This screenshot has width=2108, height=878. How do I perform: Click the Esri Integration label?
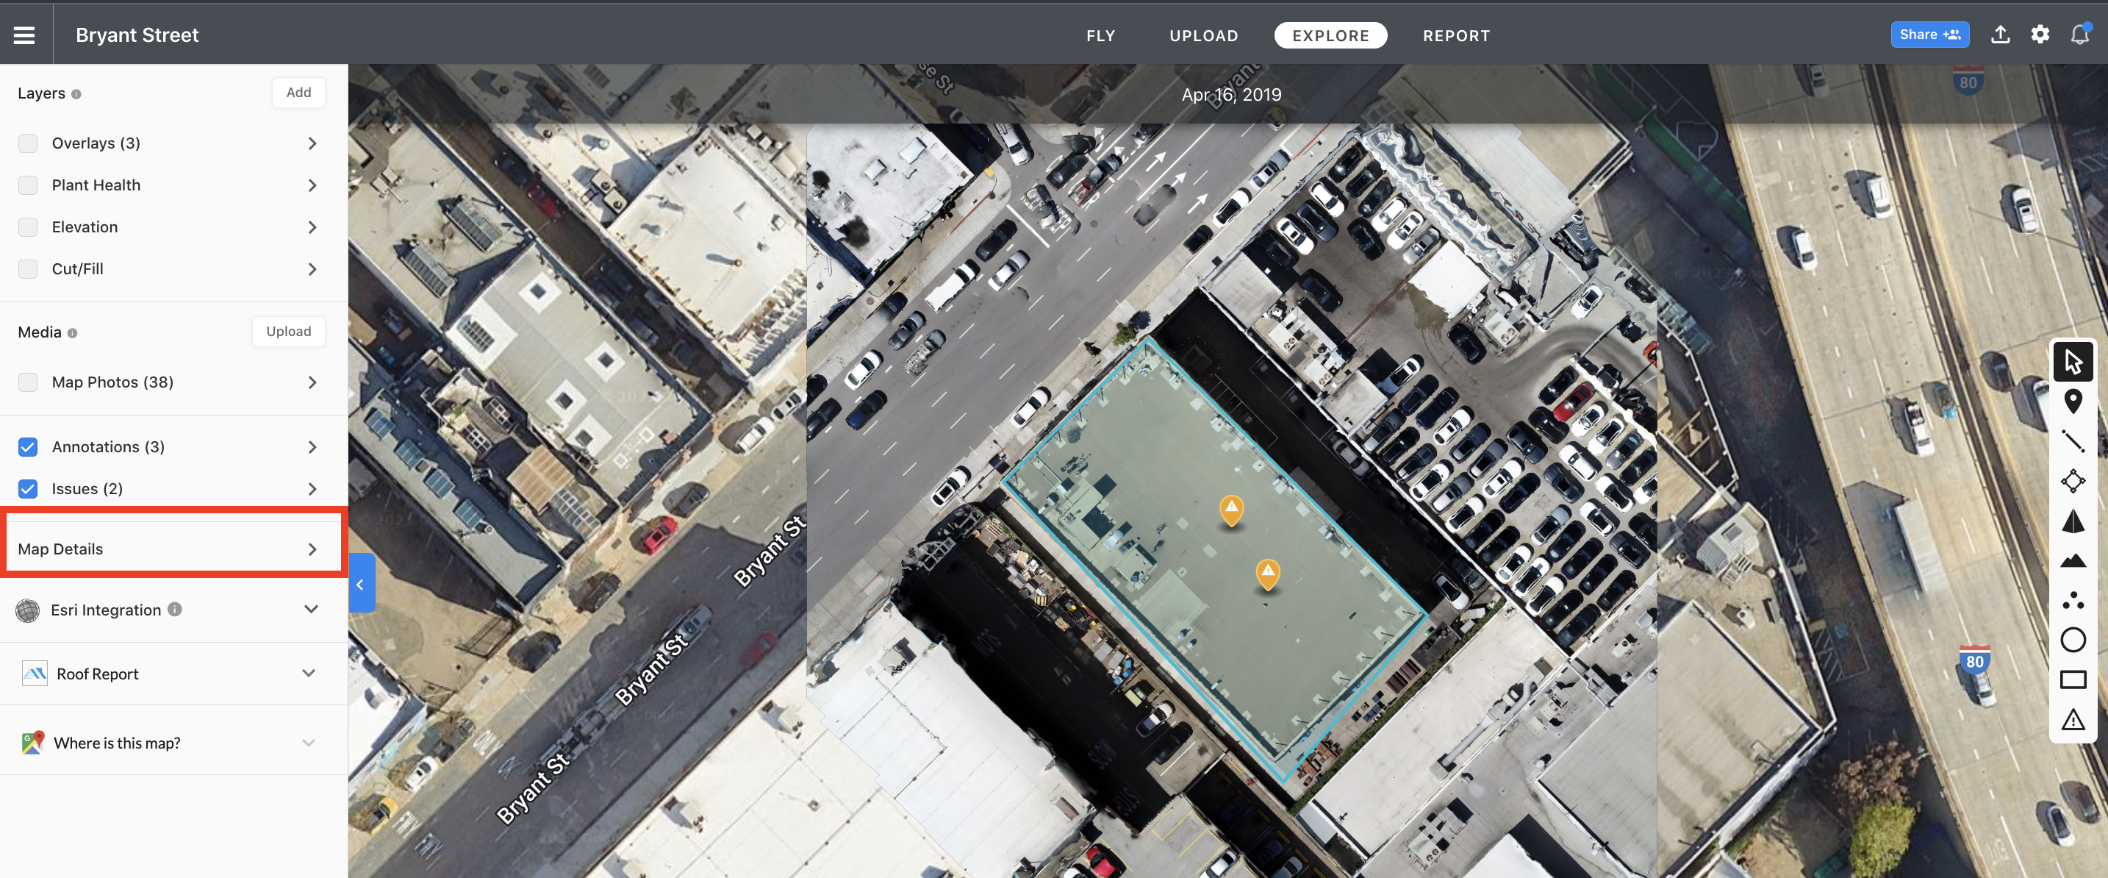(106, 610)
